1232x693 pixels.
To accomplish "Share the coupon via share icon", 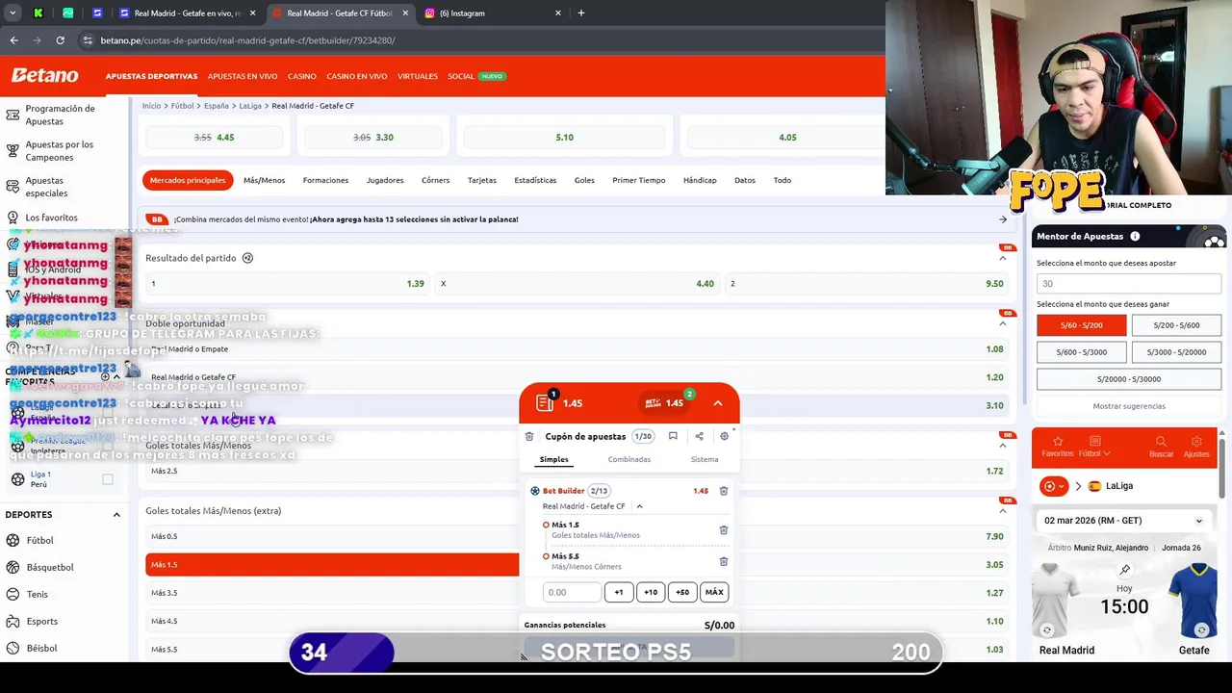I will point(699,436).
